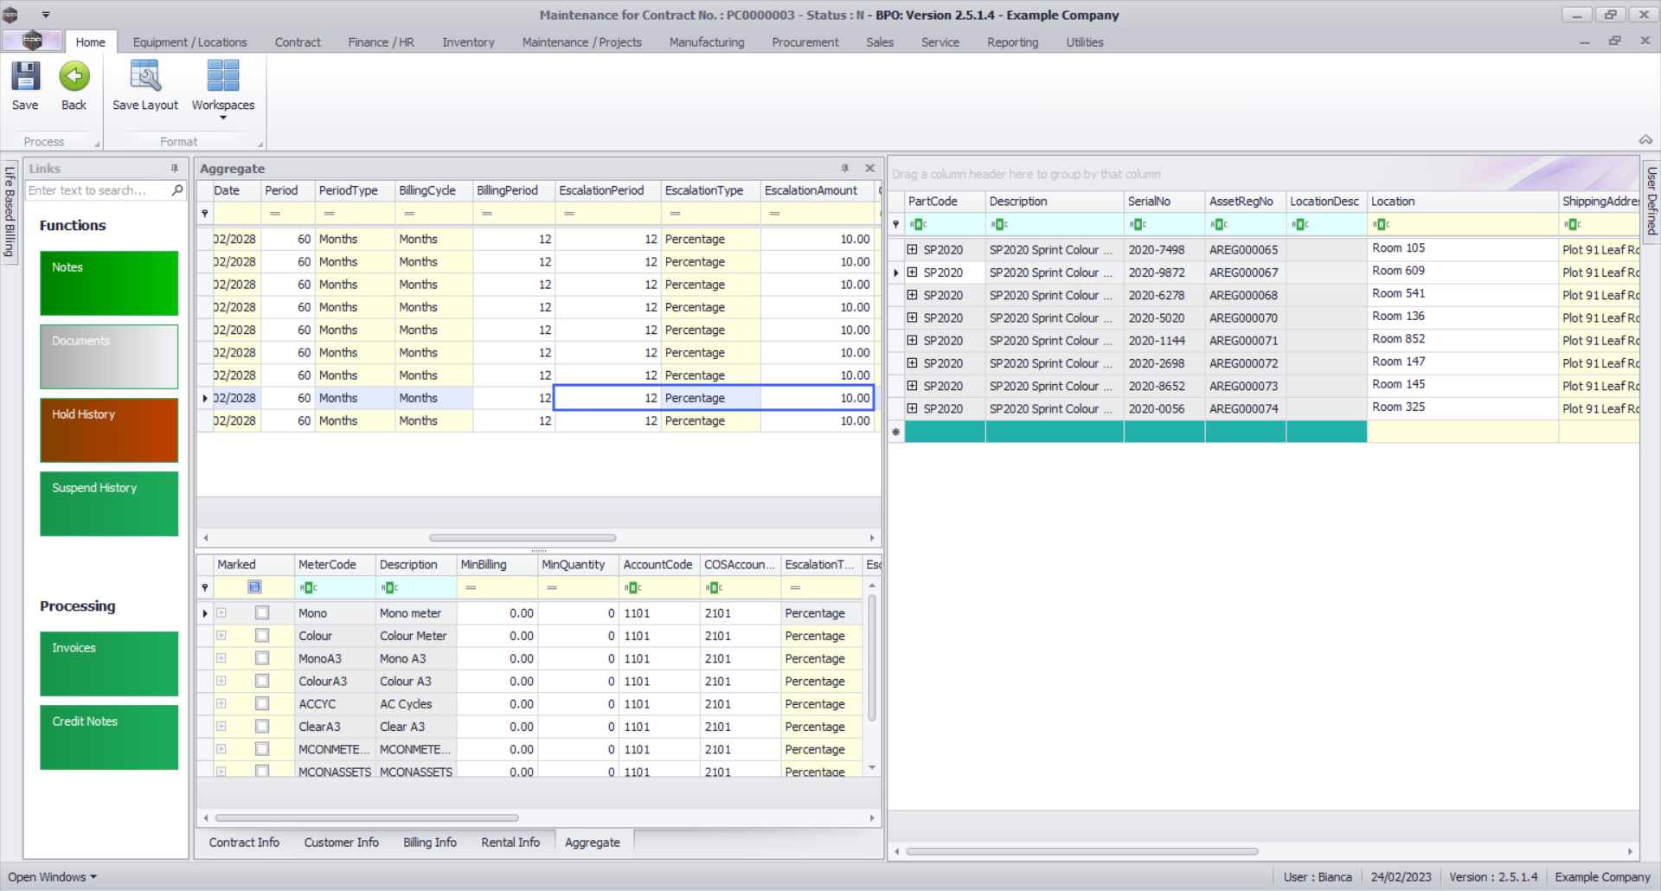Close the Aggregate panel with the X icon
This screenshot has width=1661, height=891.
(x=869, y=169)
